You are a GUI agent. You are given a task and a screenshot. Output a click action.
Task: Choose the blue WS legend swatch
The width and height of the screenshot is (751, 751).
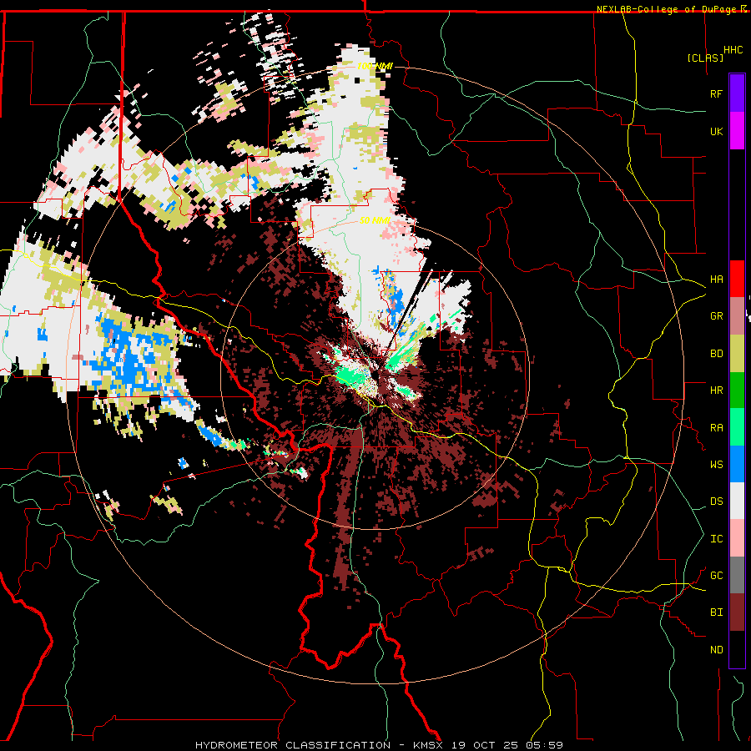(737, 464)
